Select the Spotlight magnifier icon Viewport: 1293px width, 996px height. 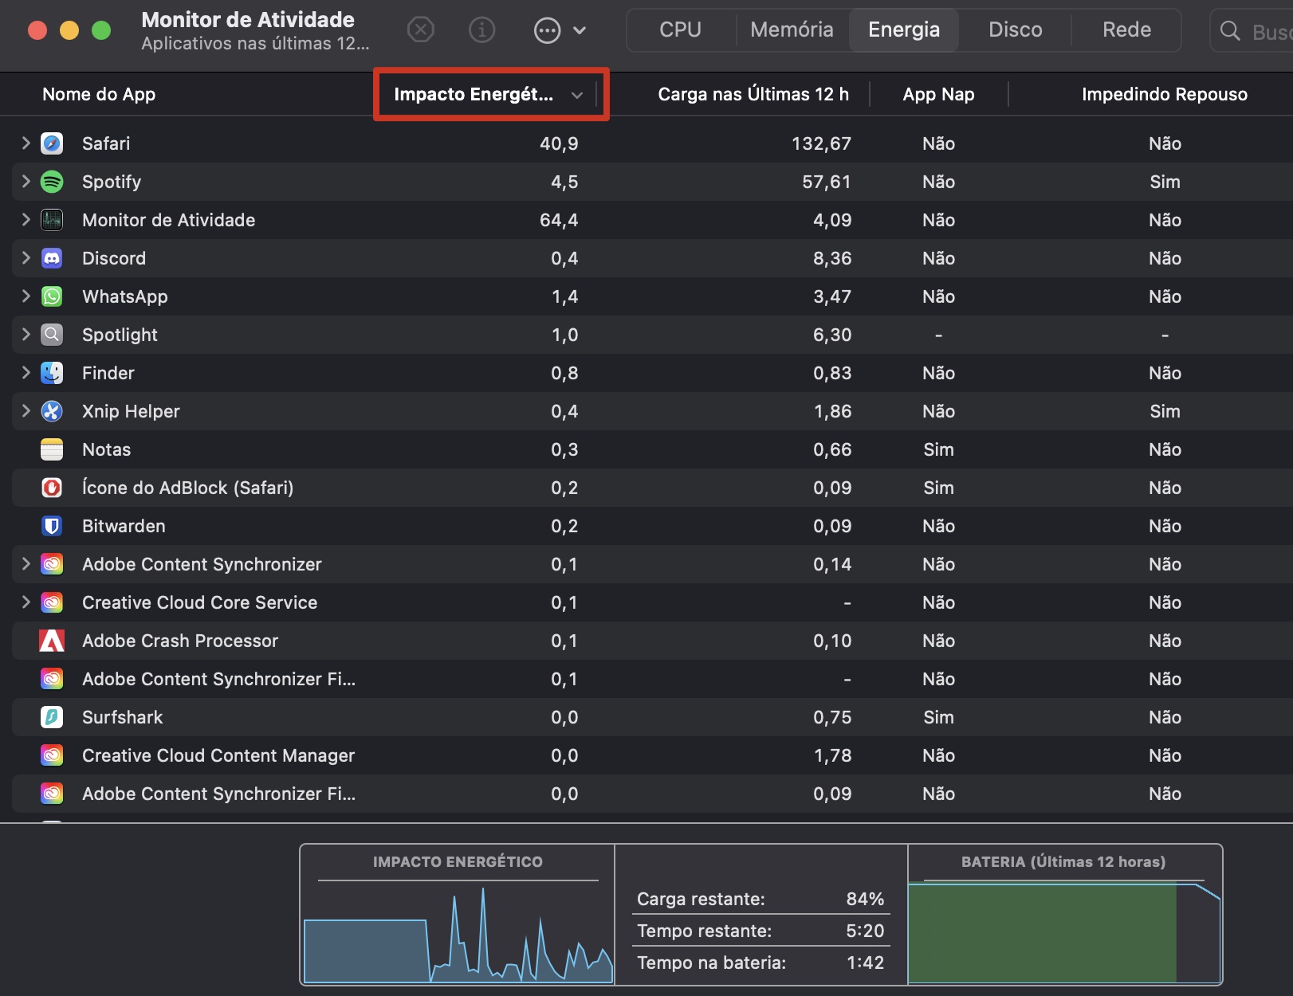pos(52,335)
